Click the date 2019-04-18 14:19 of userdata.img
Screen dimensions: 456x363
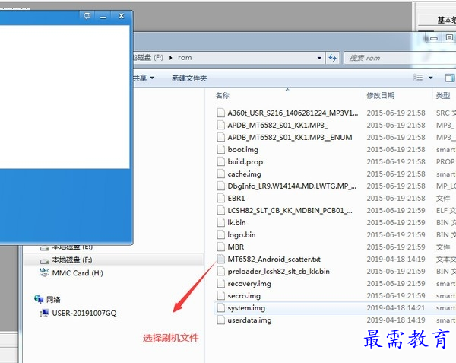click(396, 320)
